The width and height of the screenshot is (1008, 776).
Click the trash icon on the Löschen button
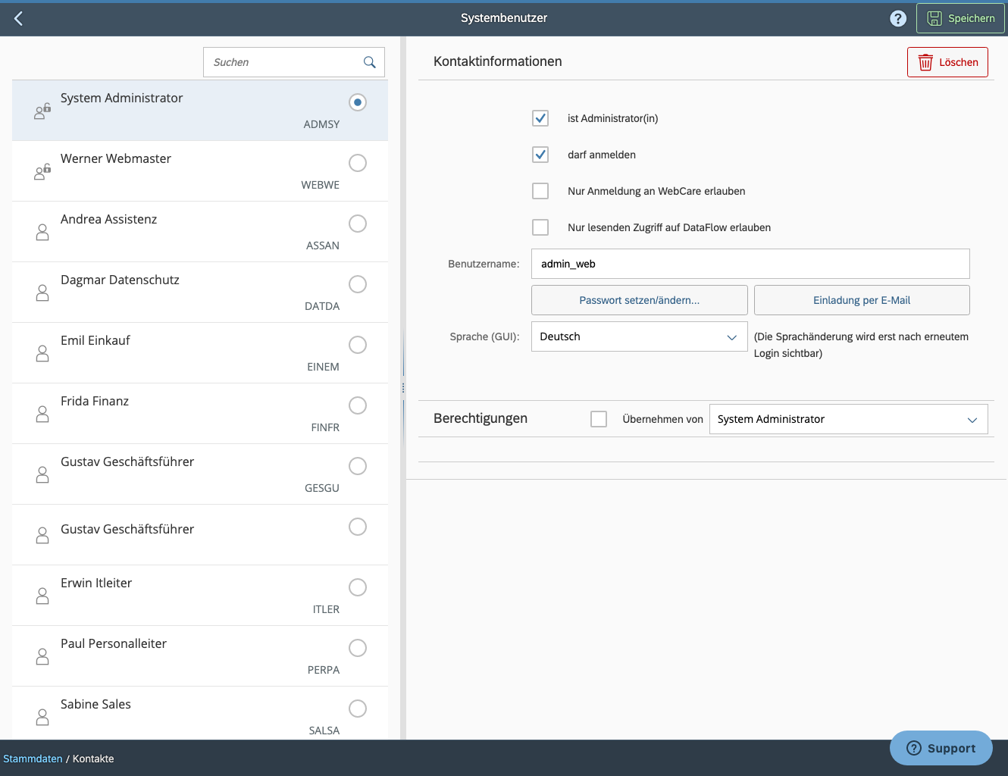point(925,62)
